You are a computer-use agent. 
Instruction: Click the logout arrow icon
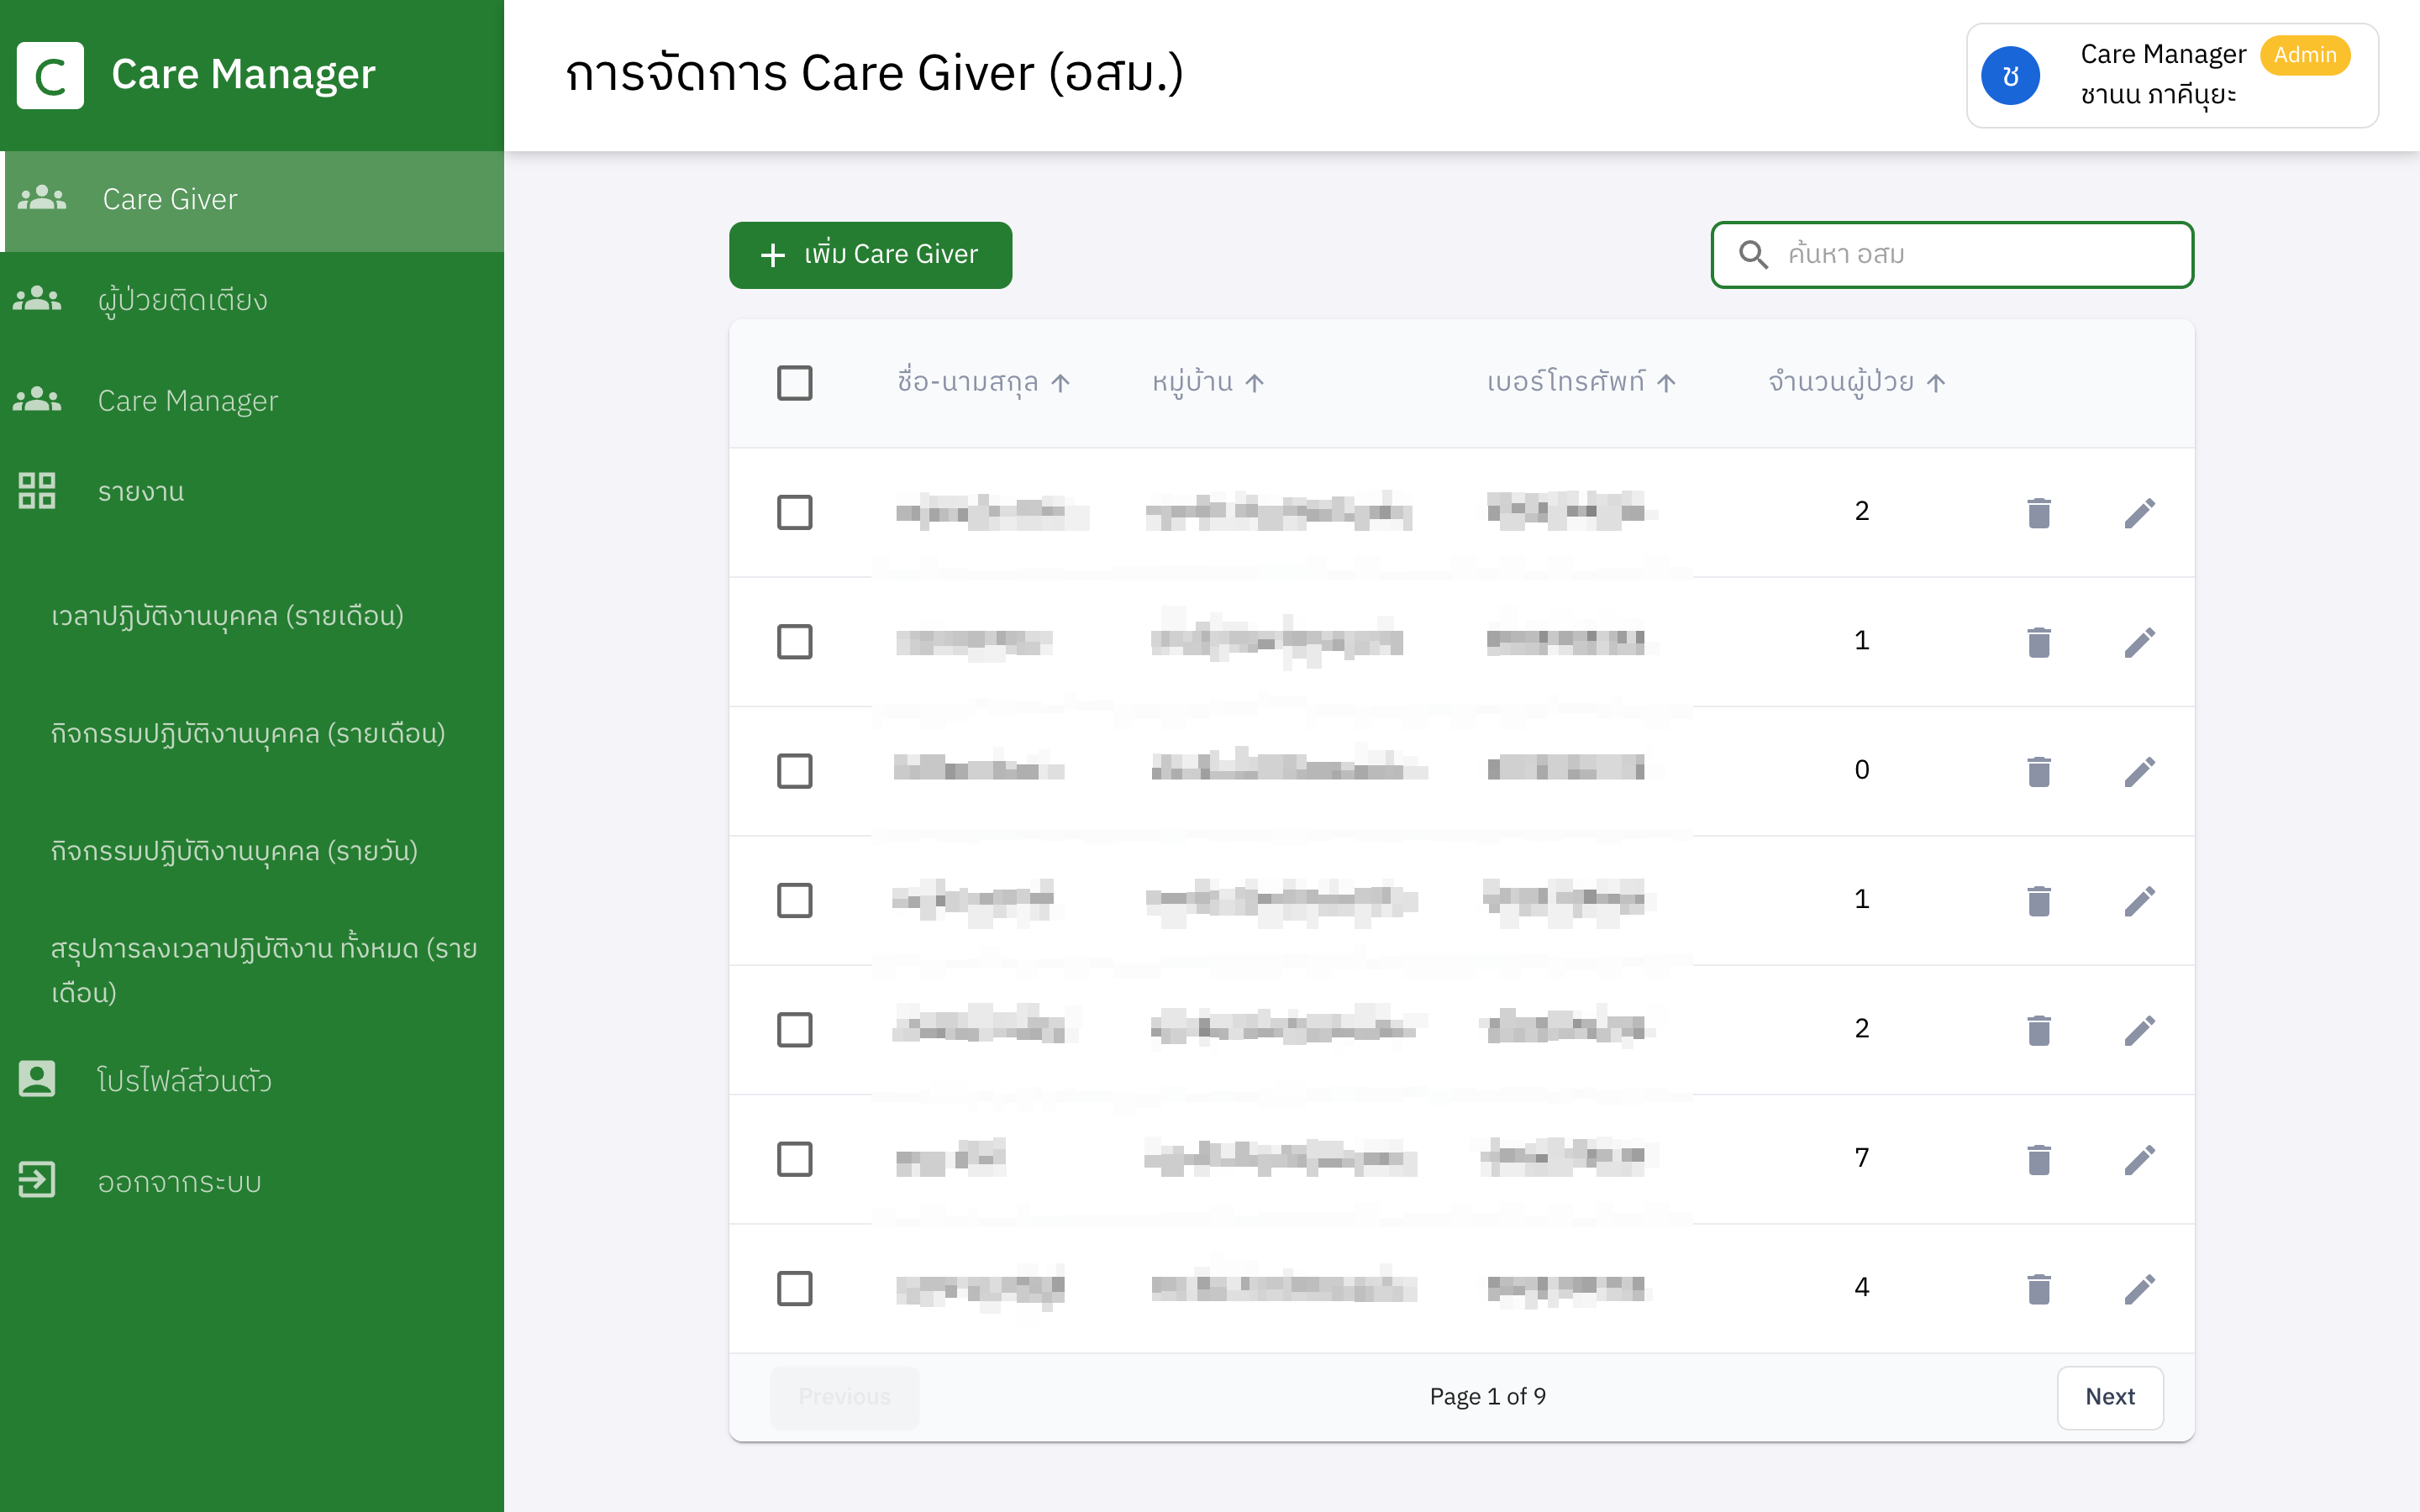click(x=37, y=1180)
